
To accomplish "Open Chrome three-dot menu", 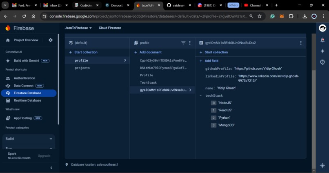I will [x=323, y=16].
